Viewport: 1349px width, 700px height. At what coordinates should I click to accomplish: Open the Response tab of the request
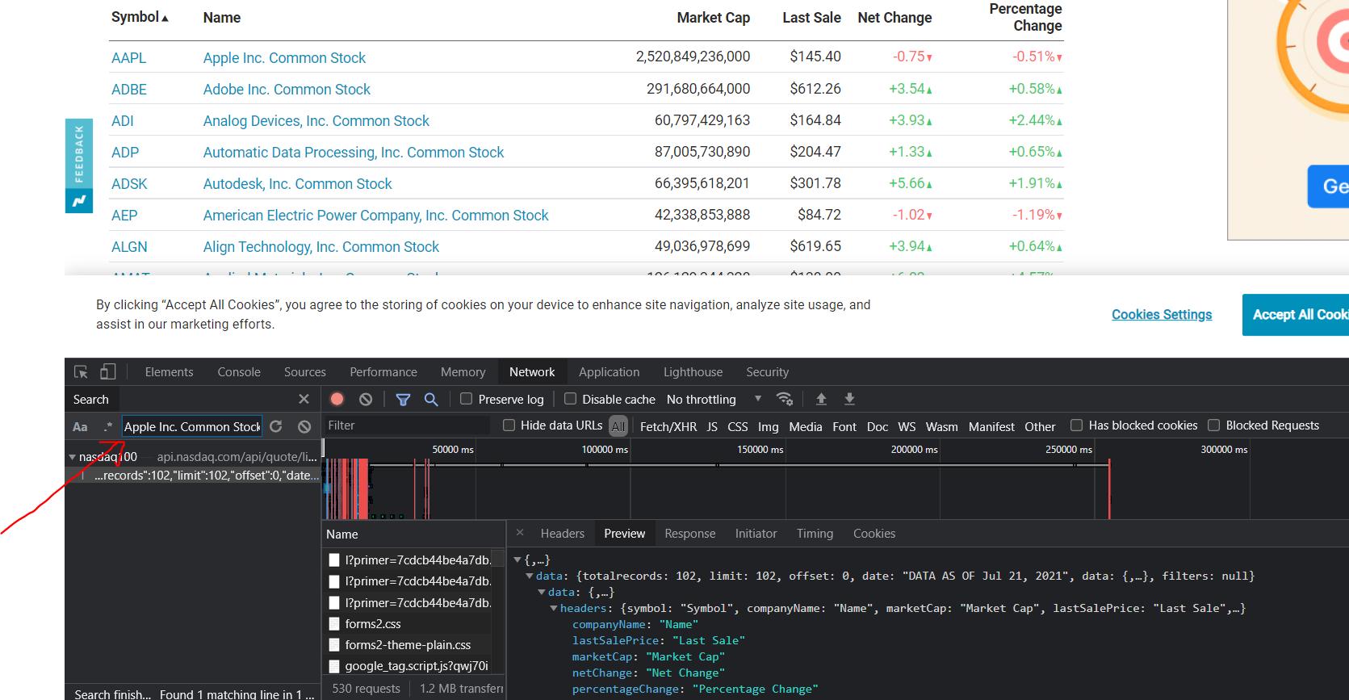click(689, 534)
